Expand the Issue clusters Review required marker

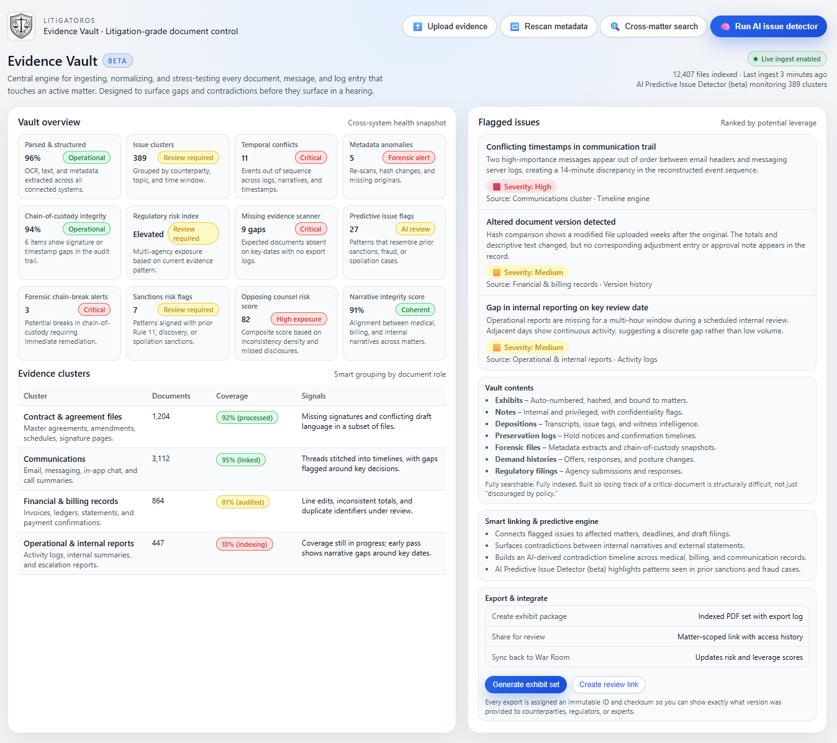click(188, 157)
